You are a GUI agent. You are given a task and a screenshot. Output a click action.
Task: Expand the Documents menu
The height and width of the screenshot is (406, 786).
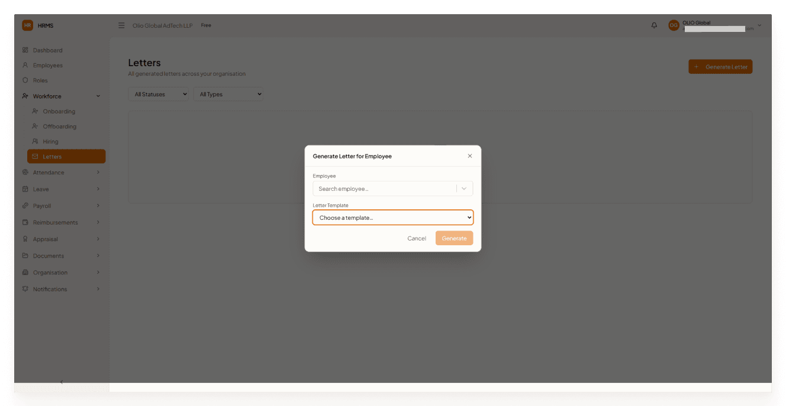tap(62, 256)
